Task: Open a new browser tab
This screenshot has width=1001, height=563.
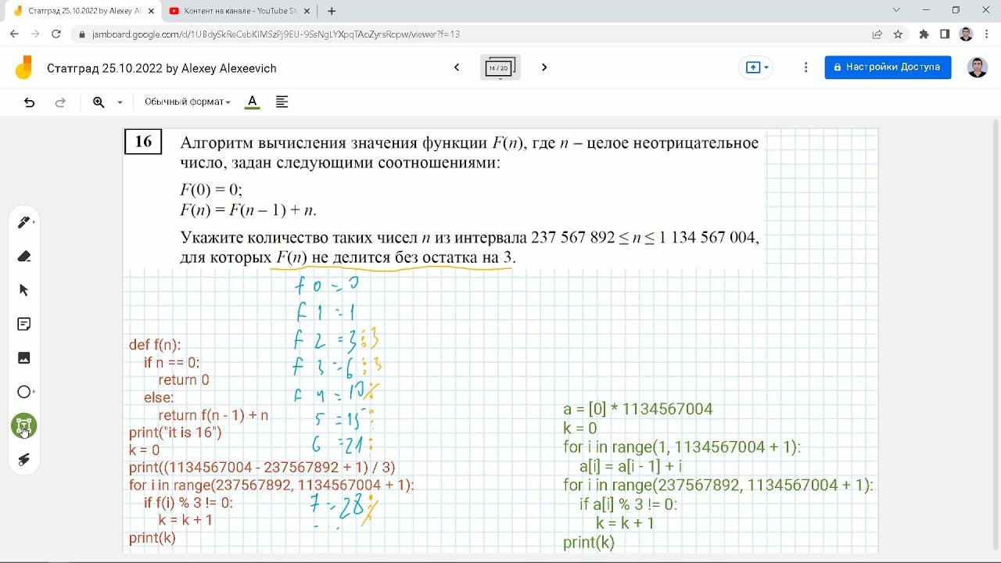Action: [332, 11]
